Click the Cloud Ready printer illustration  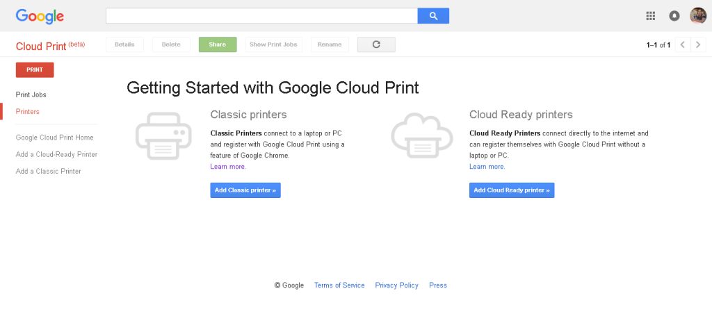point(422,135)
